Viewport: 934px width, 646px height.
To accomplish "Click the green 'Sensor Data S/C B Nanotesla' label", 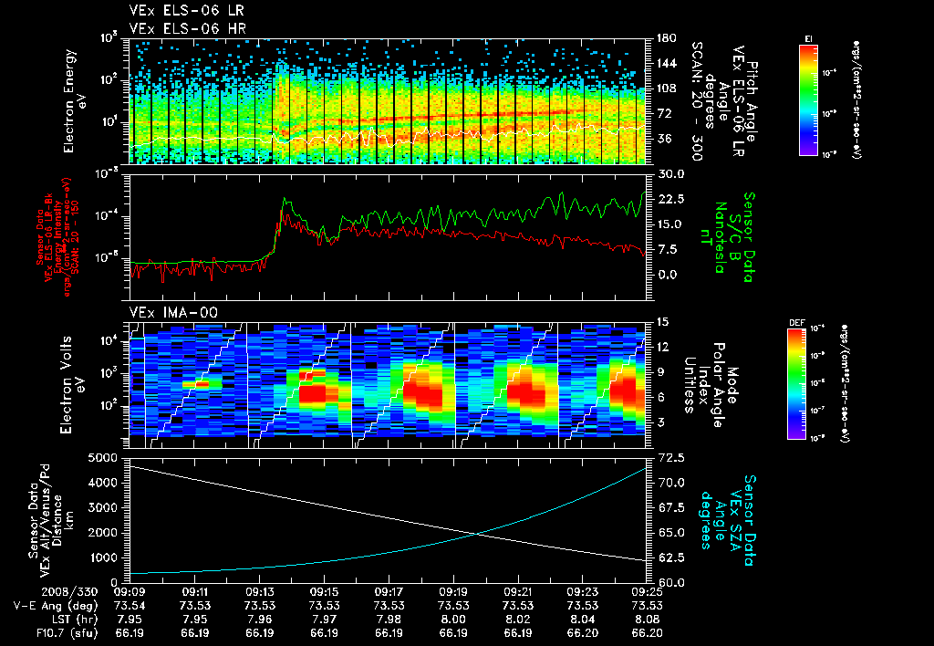I will tap(733, 237).
